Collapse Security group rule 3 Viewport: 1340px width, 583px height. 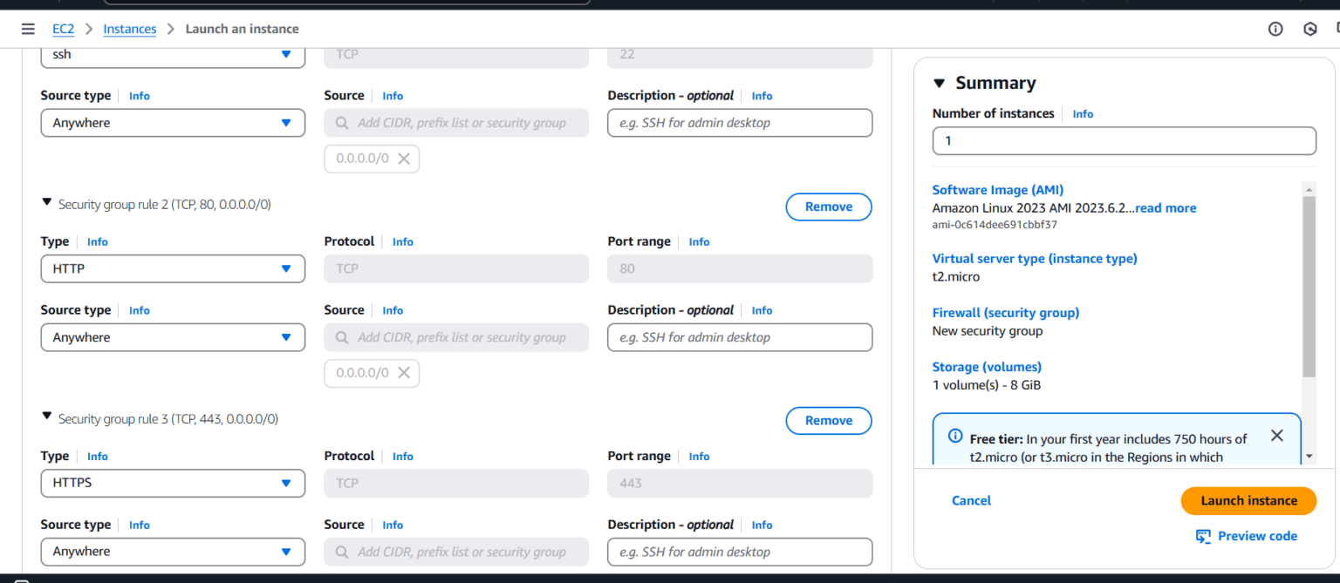pyautogui.click(x=46, y=418)
